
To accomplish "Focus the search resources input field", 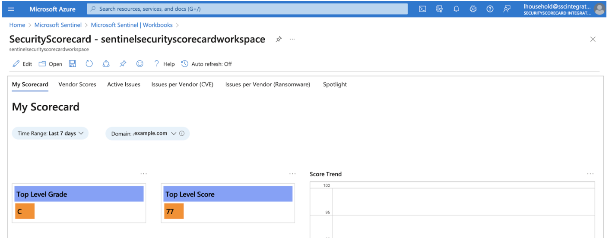I will pos(247,9).
